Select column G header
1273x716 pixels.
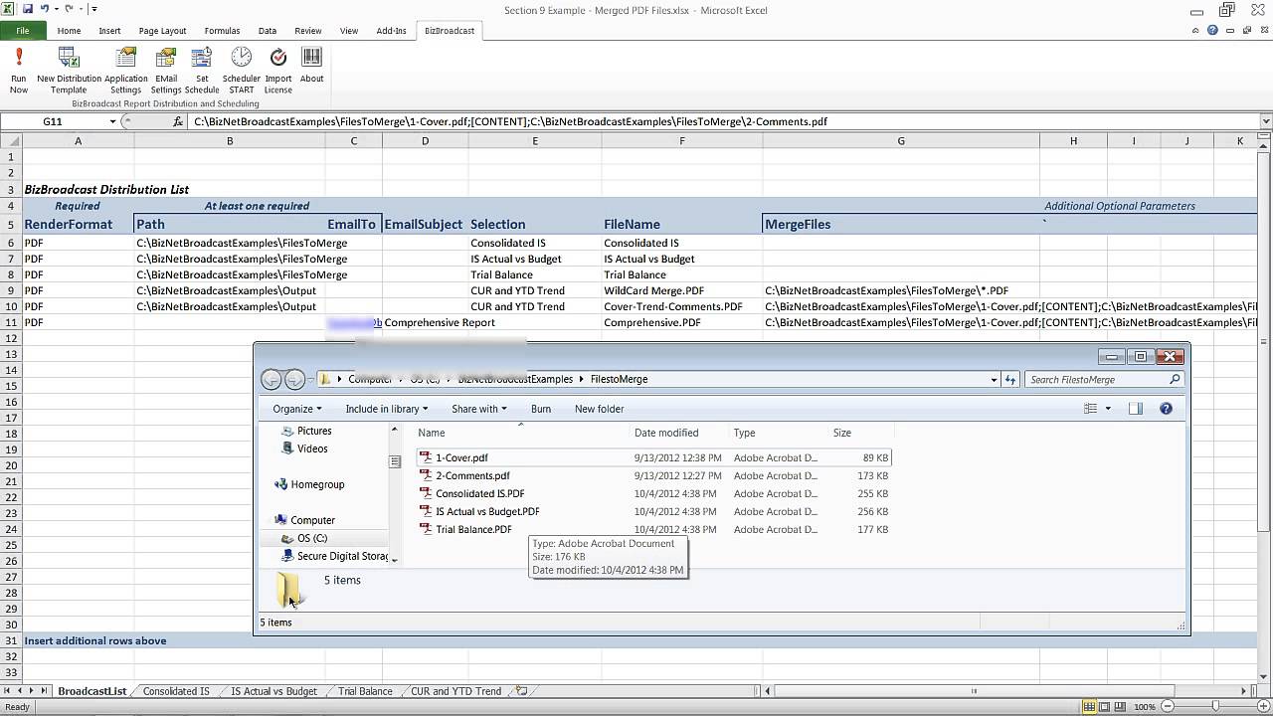(901, 141)
